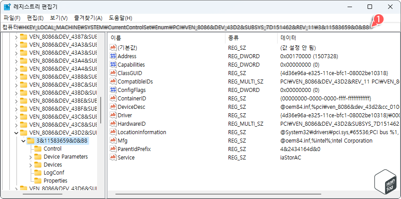
Task: Click the Properties folder icon
Action: tap(38, 181)
